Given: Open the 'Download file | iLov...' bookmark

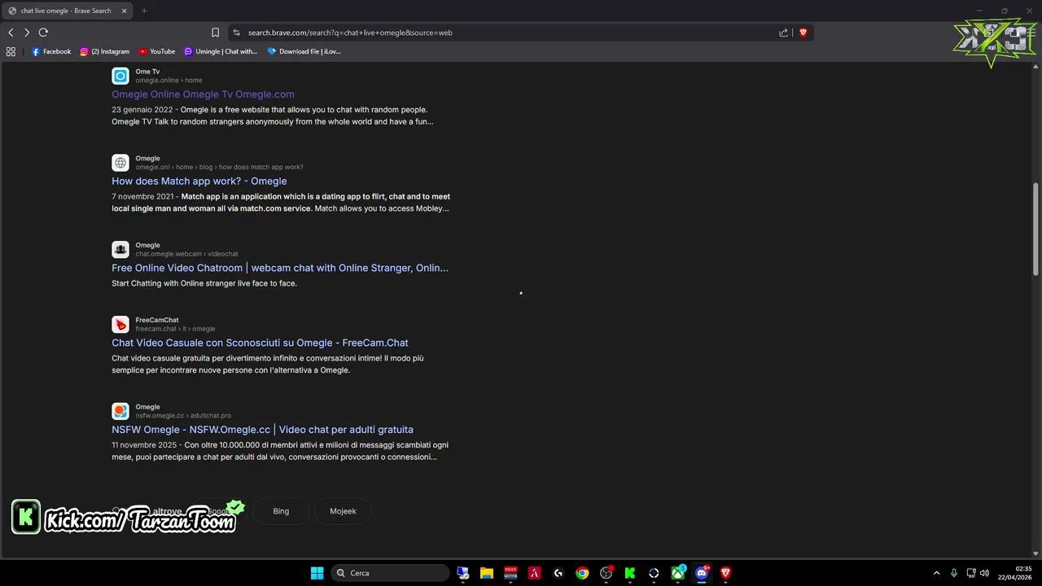Looking at the screenshot, I should 304,51.
